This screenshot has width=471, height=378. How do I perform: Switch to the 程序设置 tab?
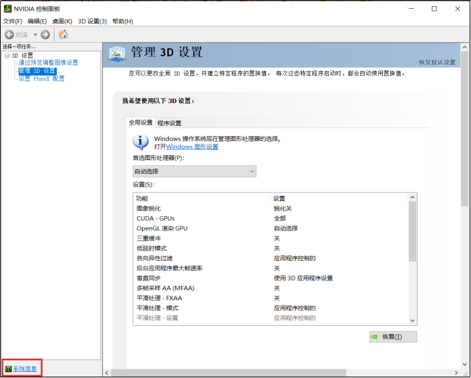[169, 123]
